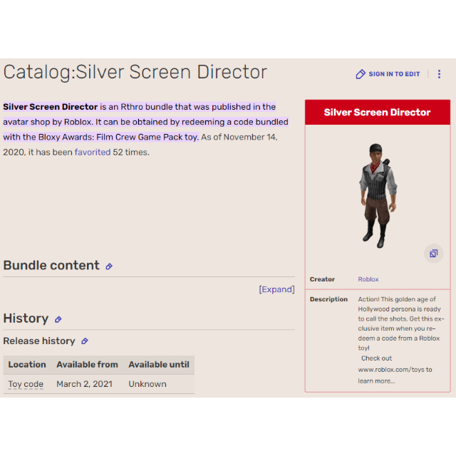
Task: Click edit pencil next to History heading
Action: pos(58,320)
